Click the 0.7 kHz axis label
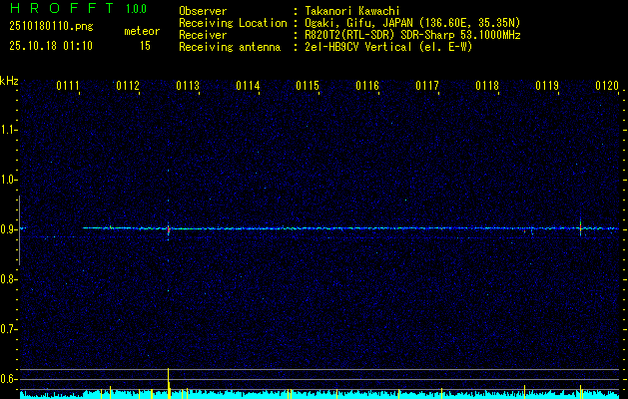The width and height of the screenshot is (628, 399). click(7, 329)
